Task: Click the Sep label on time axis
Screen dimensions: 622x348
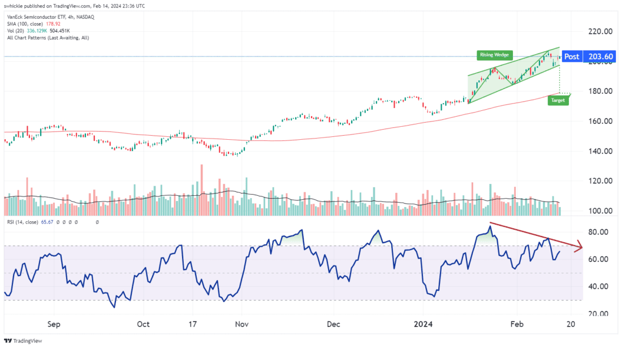Action: 54,325
